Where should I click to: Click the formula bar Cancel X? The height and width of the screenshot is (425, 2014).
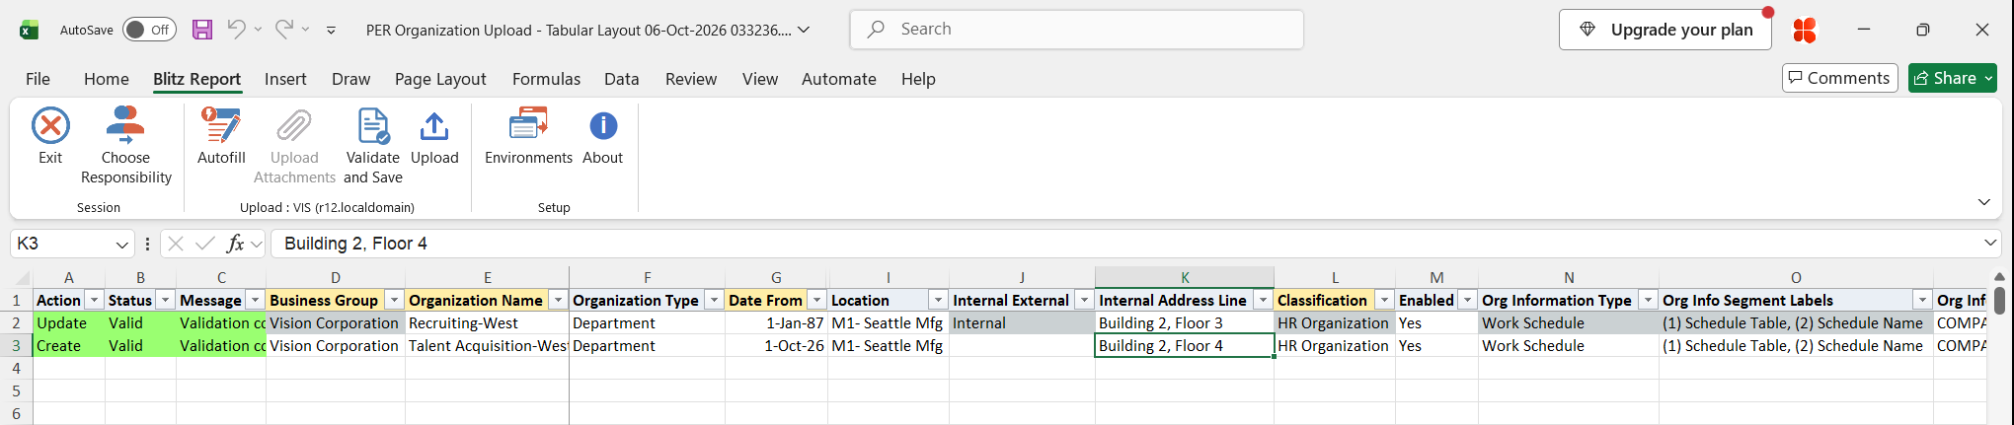[176, 244]
